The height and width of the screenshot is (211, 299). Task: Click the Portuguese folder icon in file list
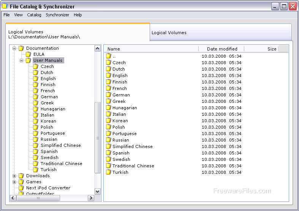108,133
